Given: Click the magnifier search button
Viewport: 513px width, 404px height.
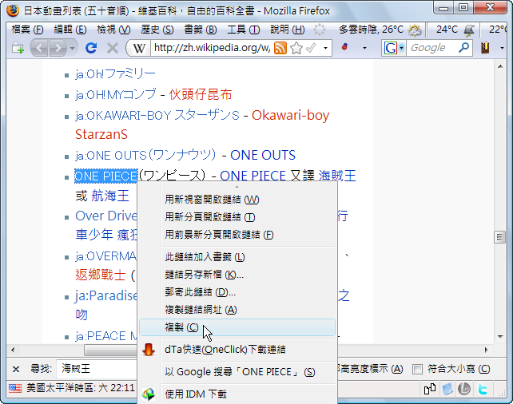Looking at the screenshot, I should click(x=463, y=48).
